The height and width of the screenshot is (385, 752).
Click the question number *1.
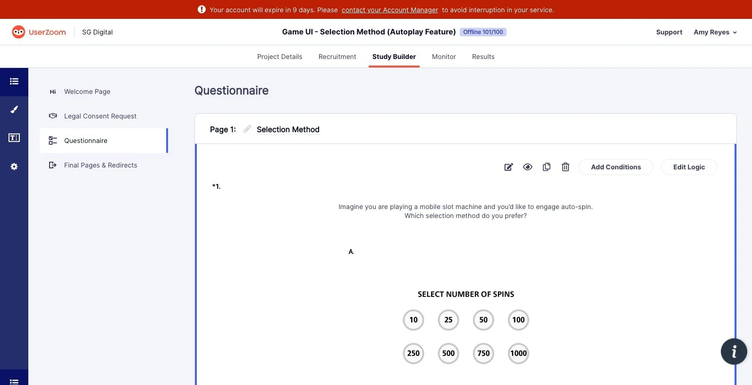[x=216, y=186]
